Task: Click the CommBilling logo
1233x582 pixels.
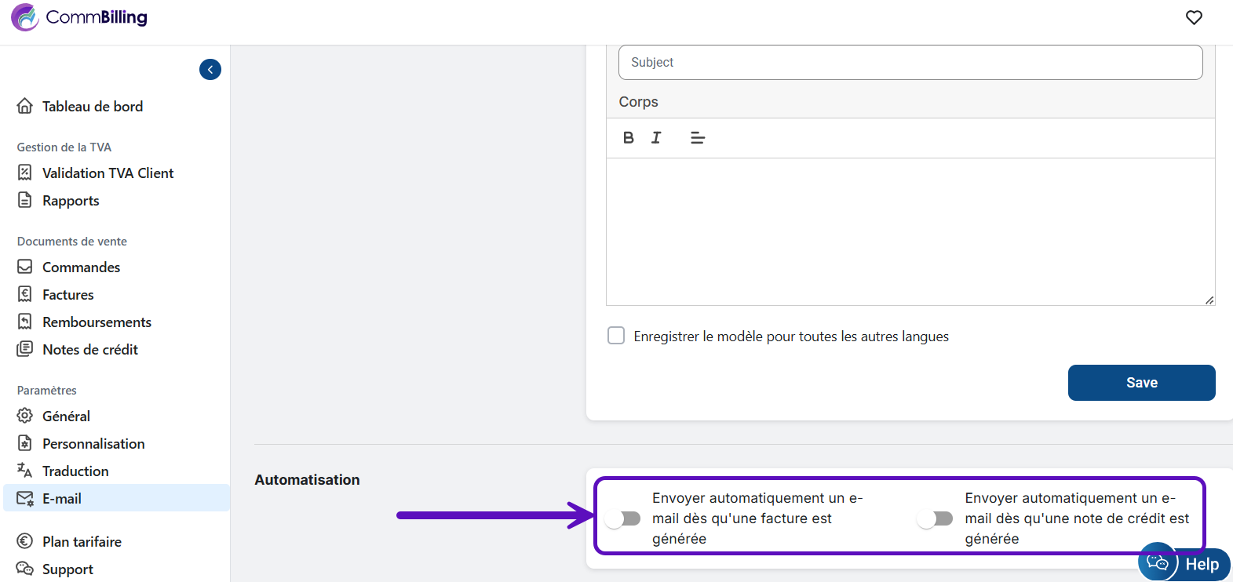Action: point(79,17)
